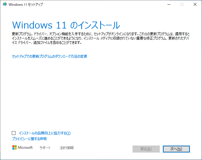Click the 次へ(N) button

pyautogui.click(x=176, y=149)
